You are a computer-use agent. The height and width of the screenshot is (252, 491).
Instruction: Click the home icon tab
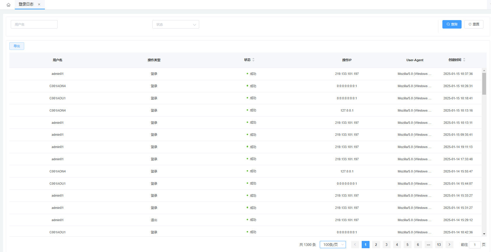[8, 5]
